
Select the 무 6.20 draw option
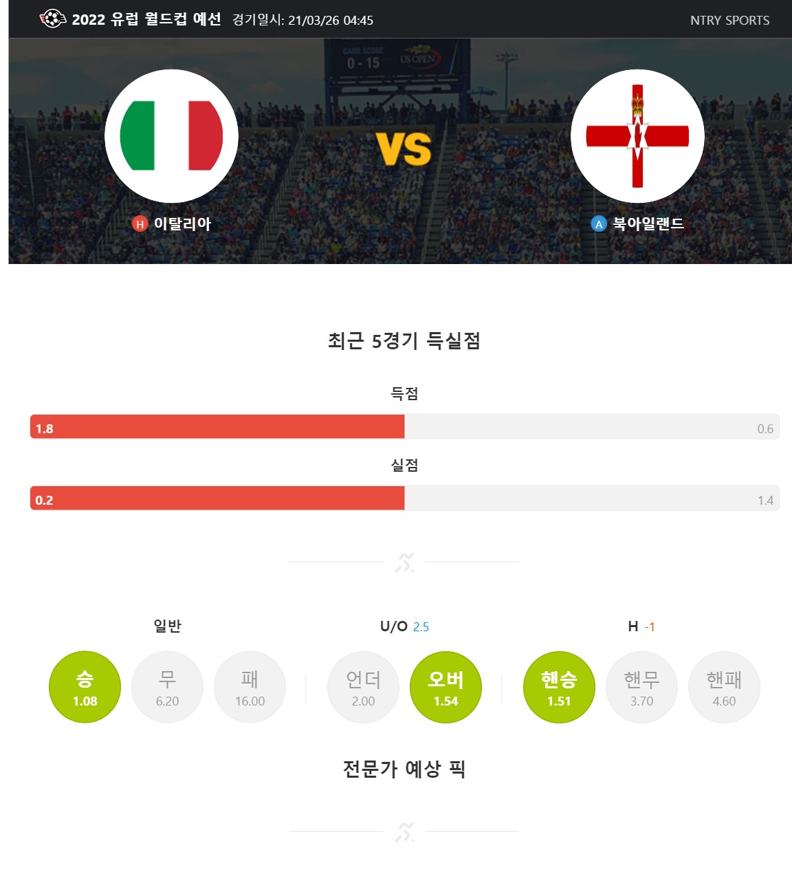coord(167,687)
